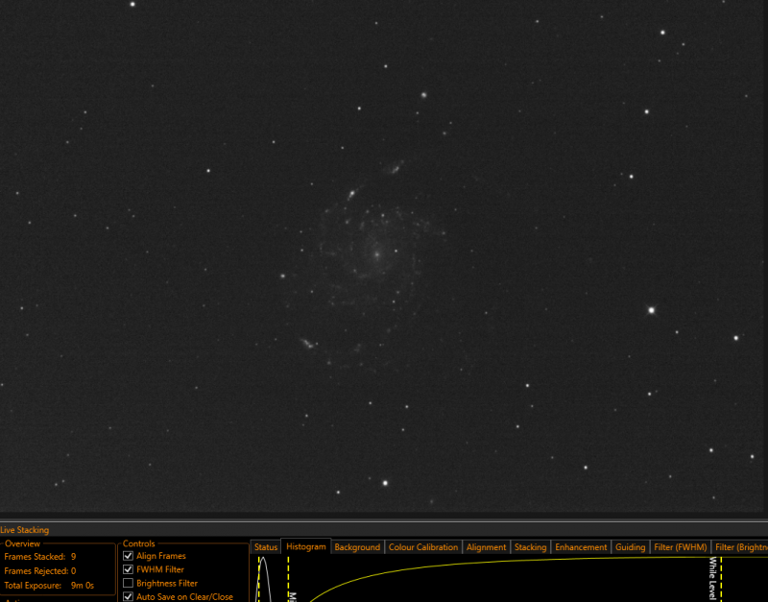This screenshot has width=768, height=602.
Task: Switch to the Guiding tab
Action: tap(631, 547)
